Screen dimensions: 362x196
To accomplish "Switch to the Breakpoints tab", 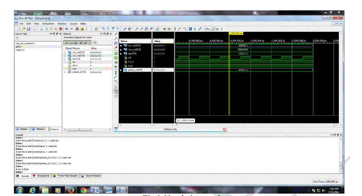I will (x=40, y=175).
